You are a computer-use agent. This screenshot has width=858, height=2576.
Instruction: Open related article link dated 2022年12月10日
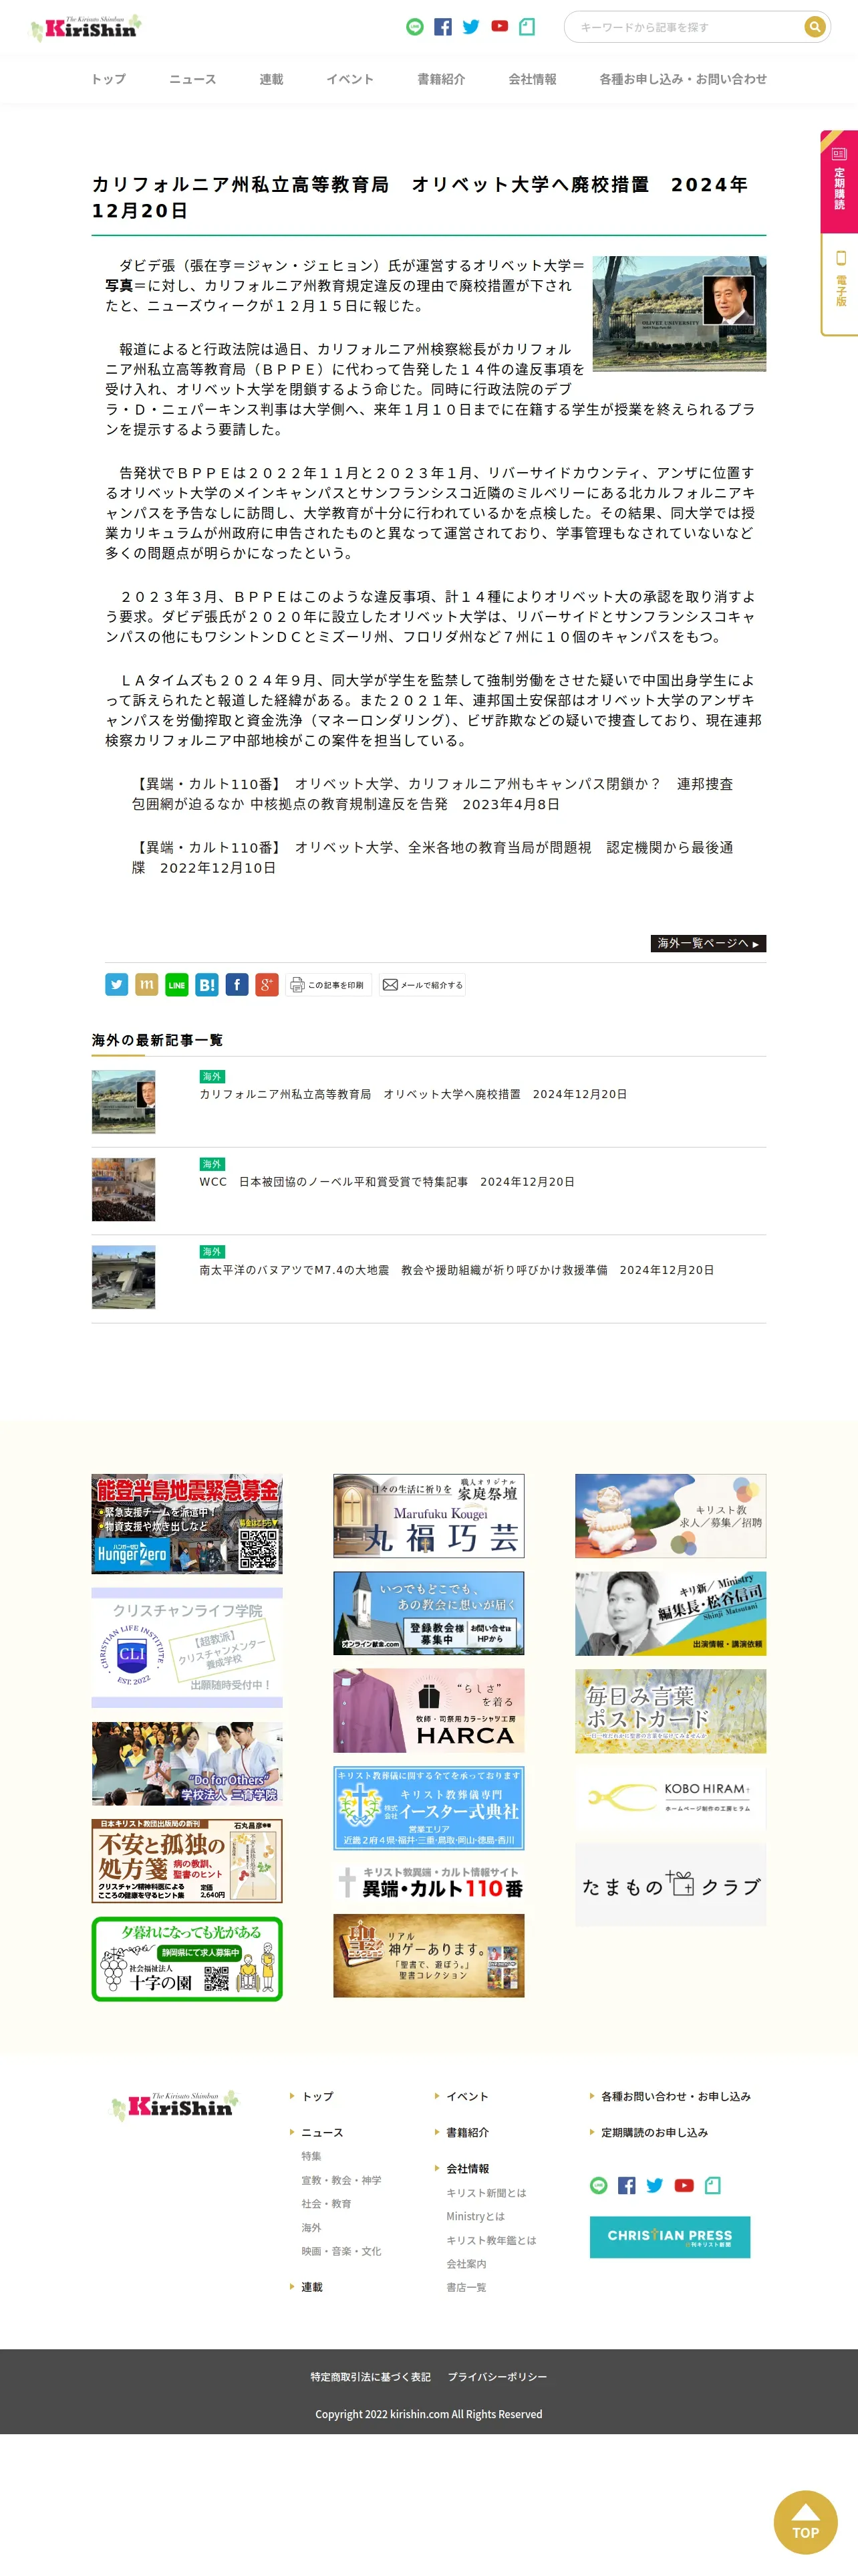(432, 857)
